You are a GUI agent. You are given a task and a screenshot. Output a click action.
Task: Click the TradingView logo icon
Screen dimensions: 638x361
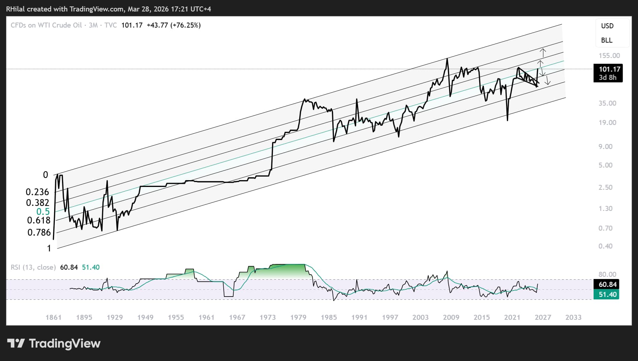pos(16,343)
